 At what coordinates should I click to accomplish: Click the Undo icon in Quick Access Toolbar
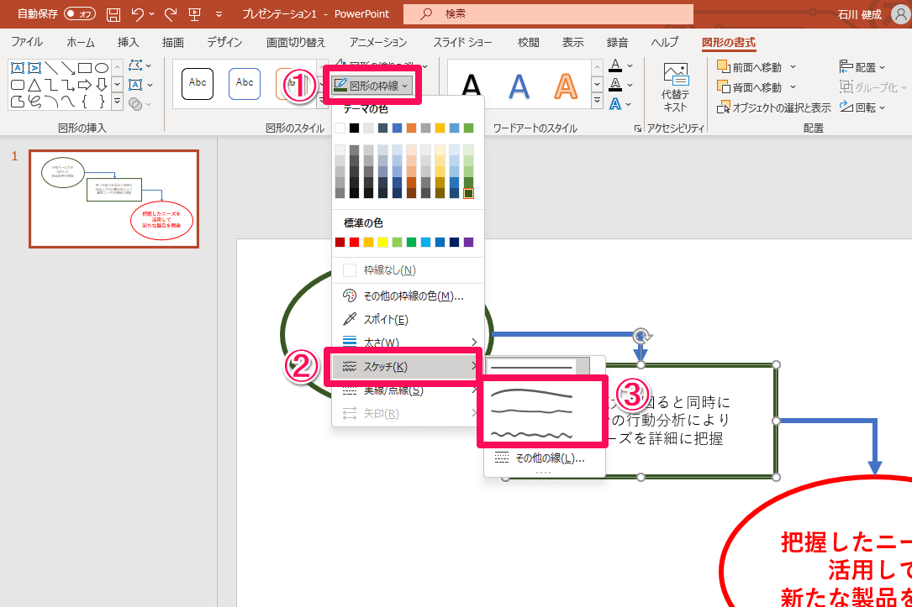[137, 13]
